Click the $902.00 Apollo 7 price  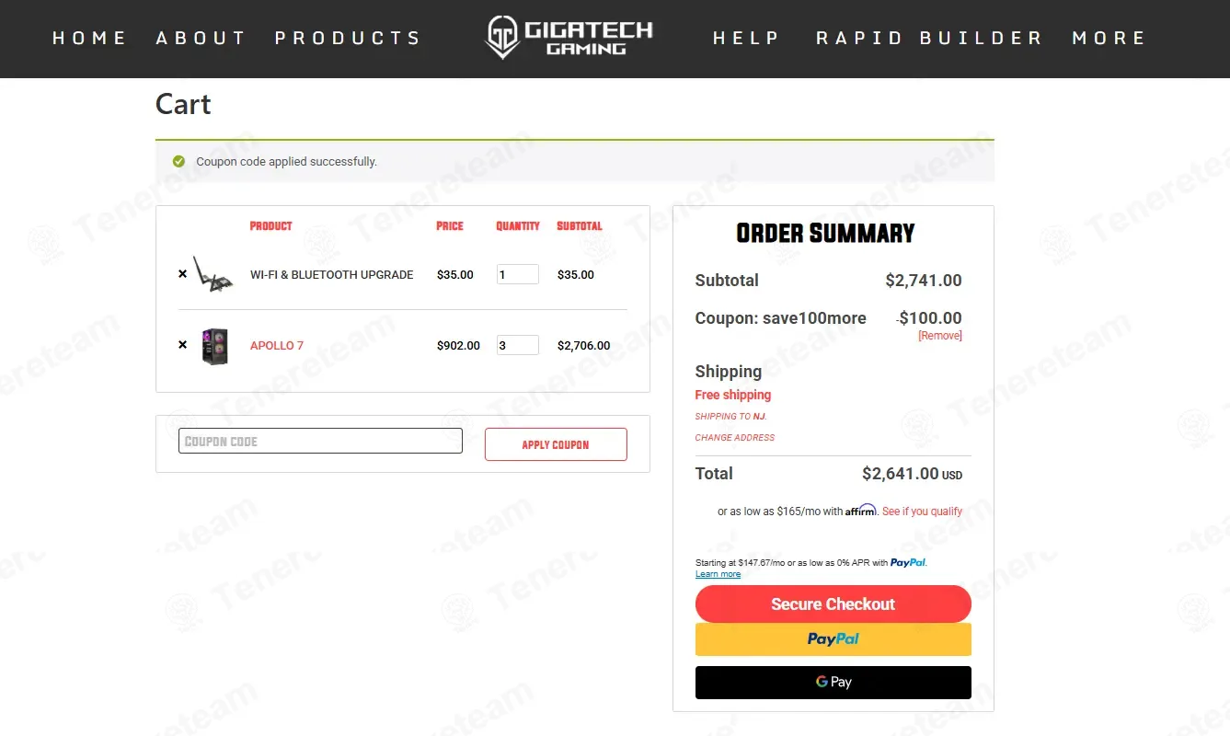(x=458, y=346)
